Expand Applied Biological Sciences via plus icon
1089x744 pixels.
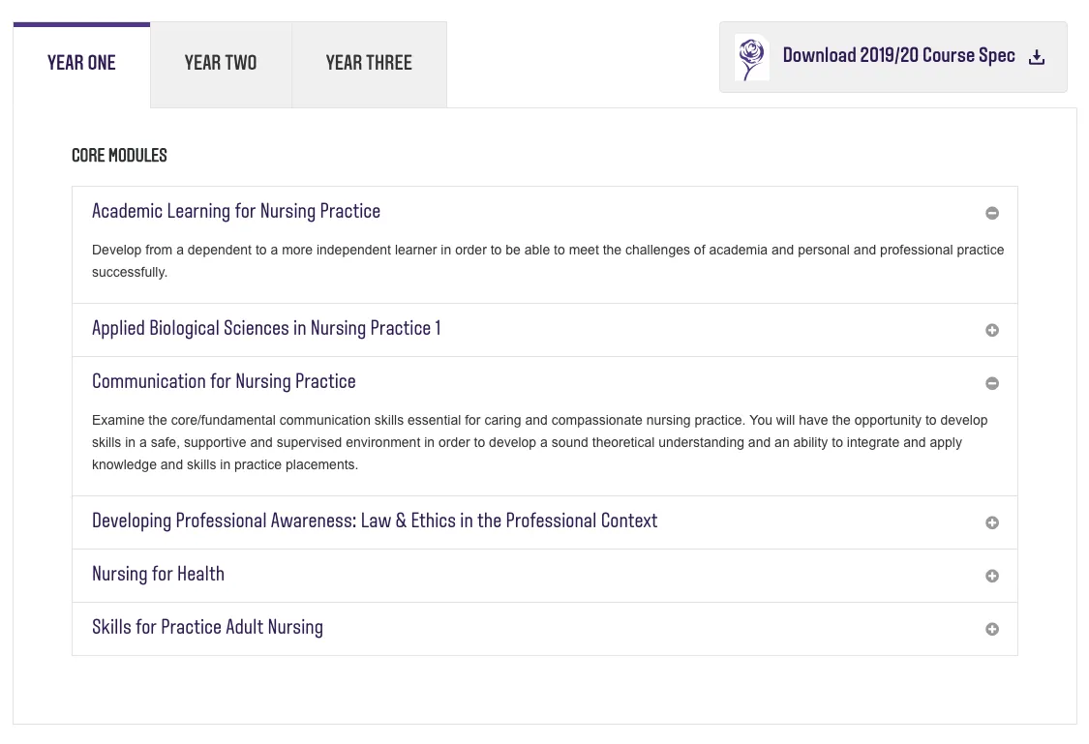992,330
